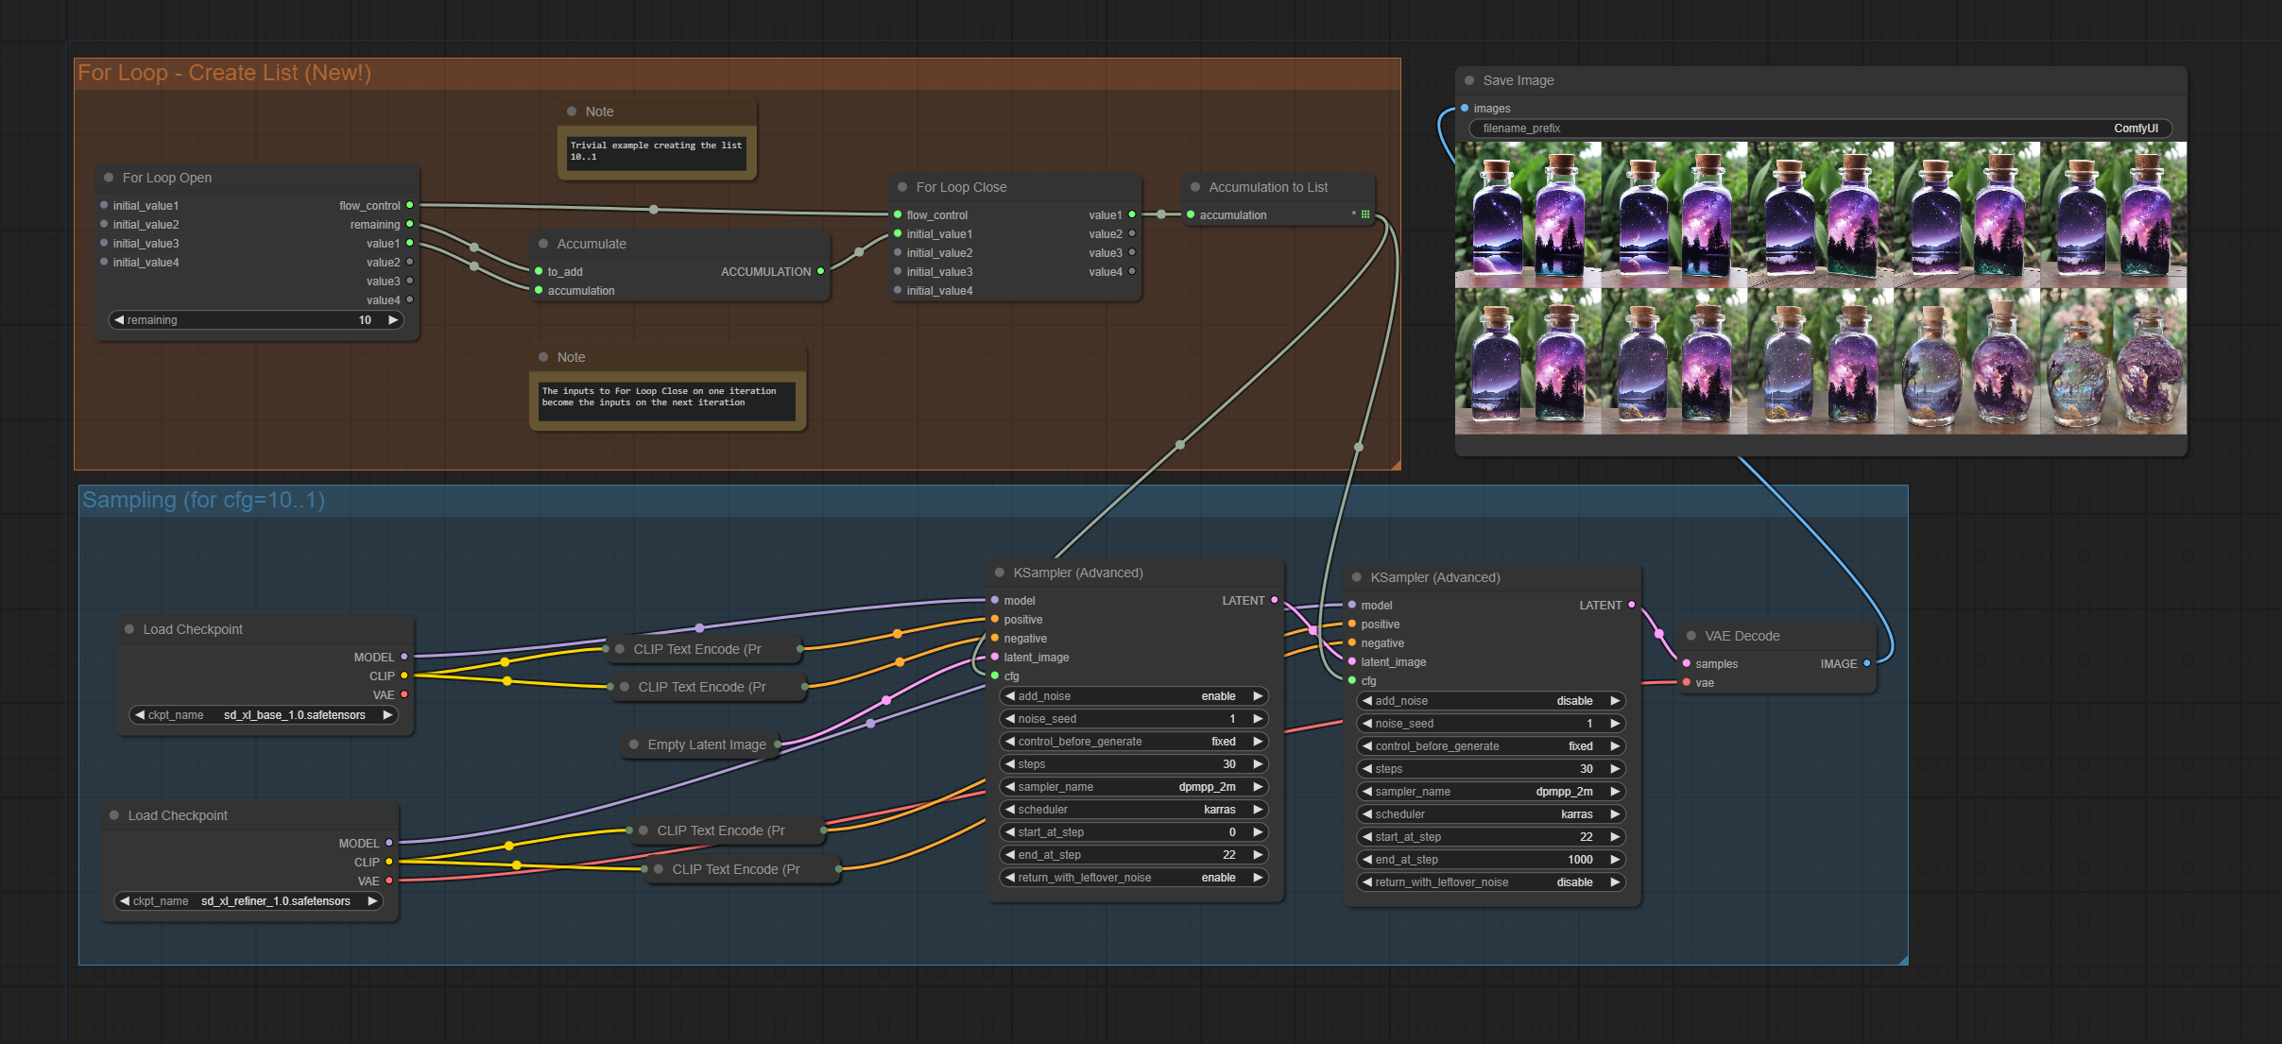Decrease steps with left arrow on first KSampler
Viewport: 2282px width, 1044px height.
click(1010, 764)
